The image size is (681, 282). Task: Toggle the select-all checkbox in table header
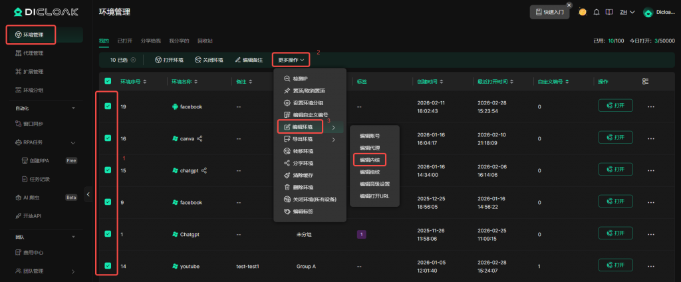coord(108,81)
